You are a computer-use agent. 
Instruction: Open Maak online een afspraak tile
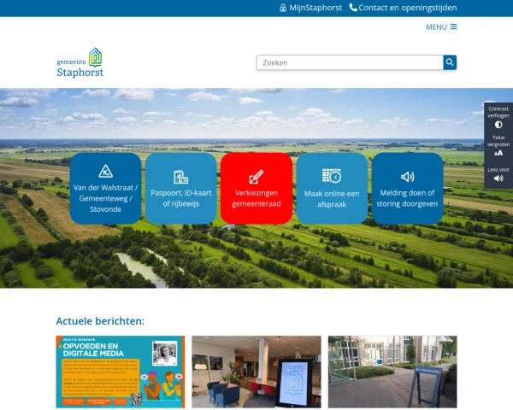click(332, 188)
